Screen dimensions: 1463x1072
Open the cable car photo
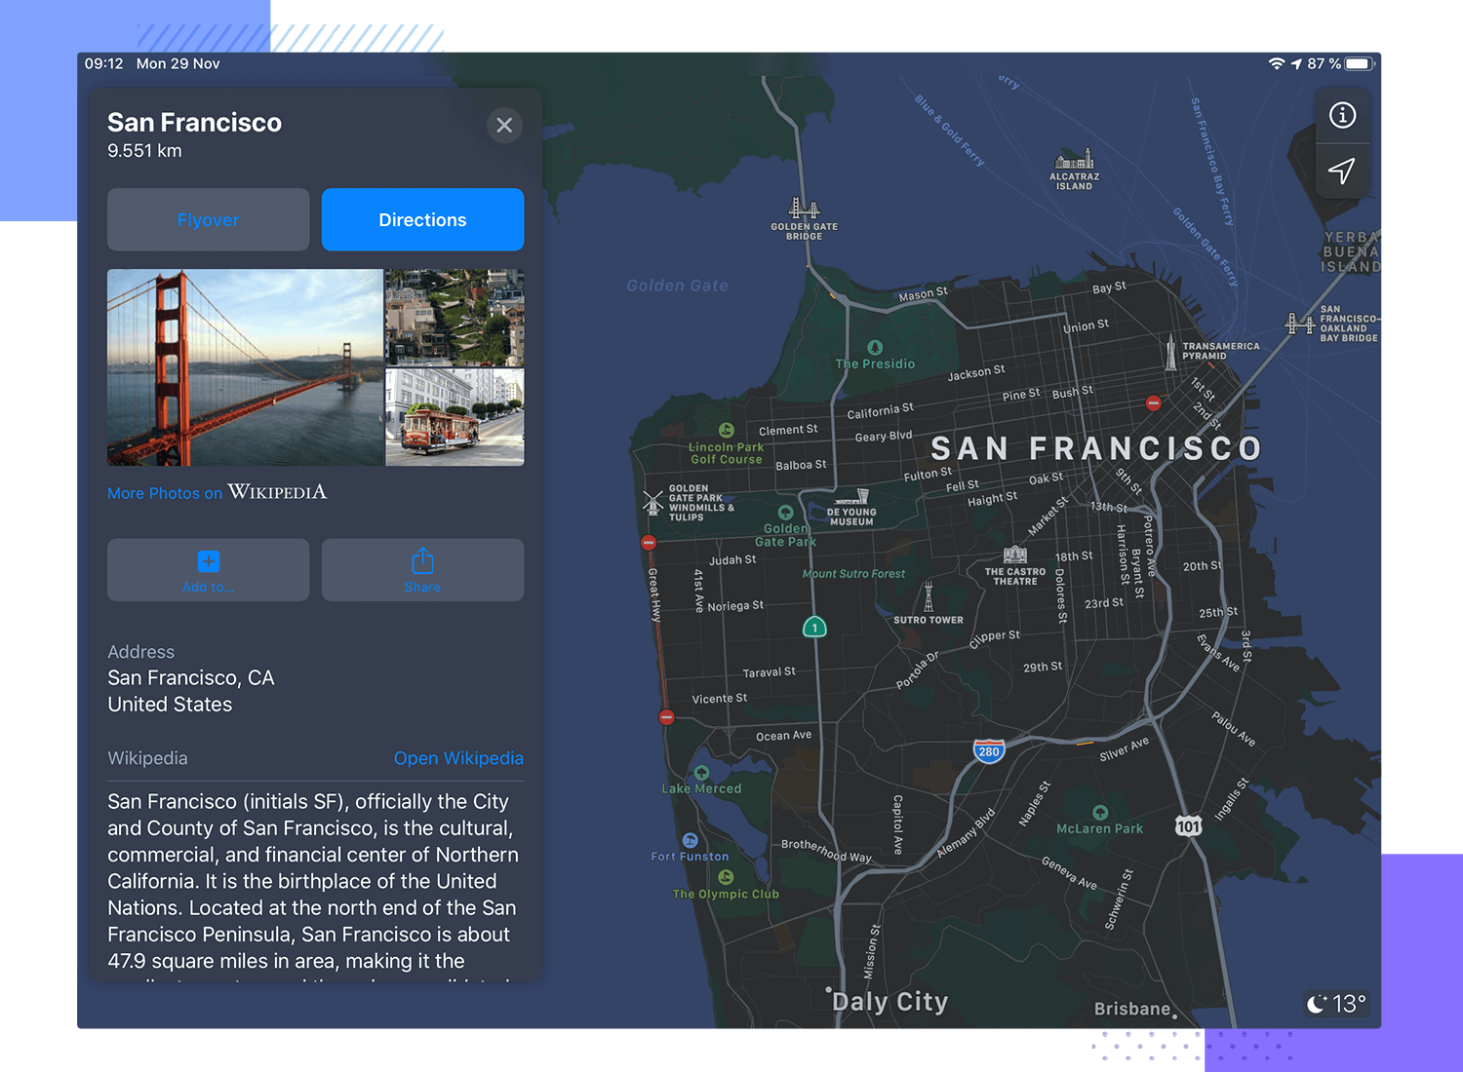click(x=455, y=417)
